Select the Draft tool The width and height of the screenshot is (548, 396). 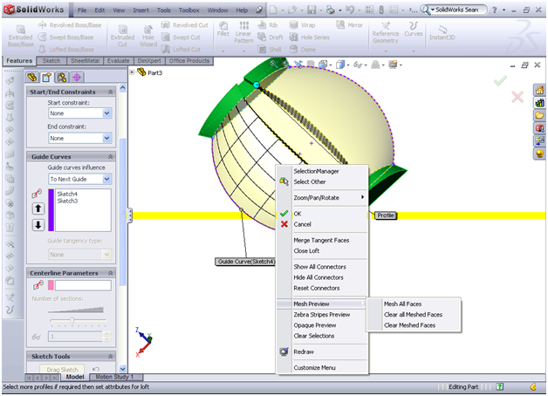pos(271,37)
